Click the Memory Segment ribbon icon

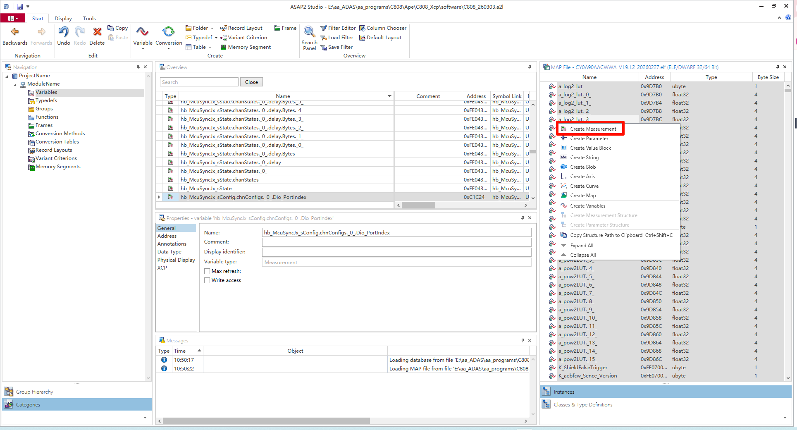224,47
